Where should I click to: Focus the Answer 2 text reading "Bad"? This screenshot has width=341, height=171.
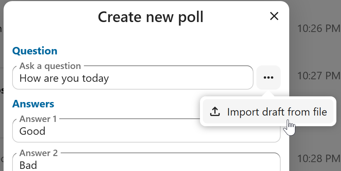pos(28,165)
